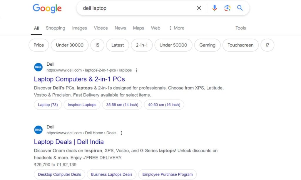Open the Inspiron Laptops sitelink chip
This screenshot has width=301, height=180.
point(82,105)
